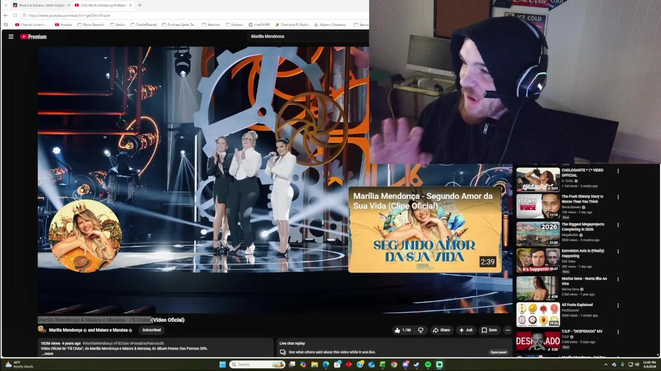Open options menu for CHOLOGANTE video
The height and width of the screenshot is (371, 661).
tap(618, 171)
